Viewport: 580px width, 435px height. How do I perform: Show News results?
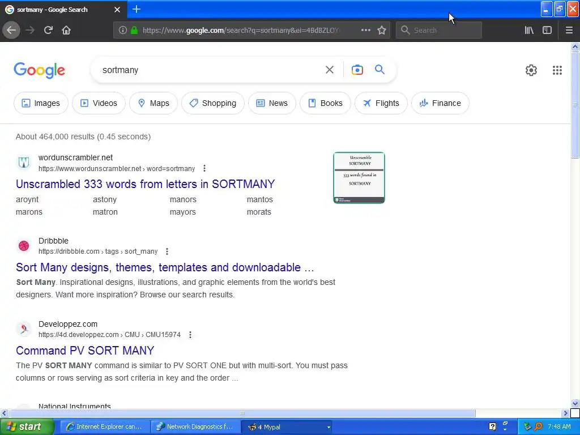pyautogui.click(x=272, y=103)
